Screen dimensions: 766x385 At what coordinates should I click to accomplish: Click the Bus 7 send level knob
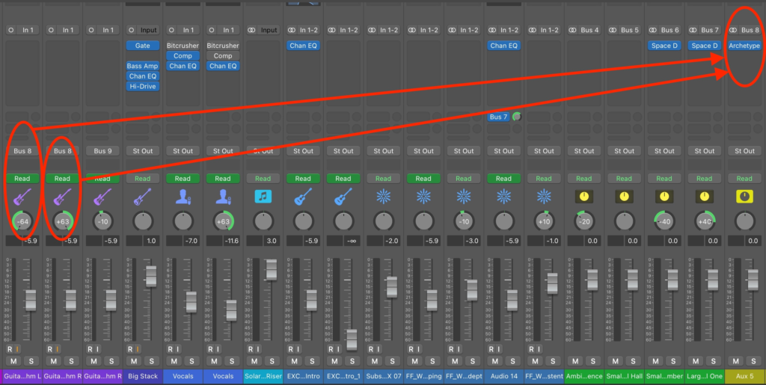pos(517,117)
